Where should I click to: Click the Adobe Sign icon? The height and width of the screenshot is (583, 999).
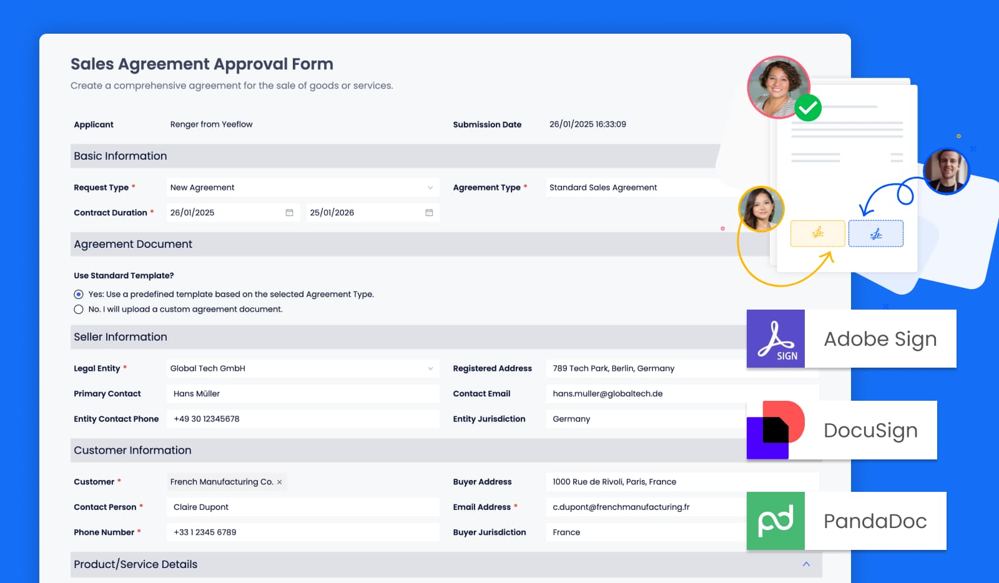pos(777,338)
